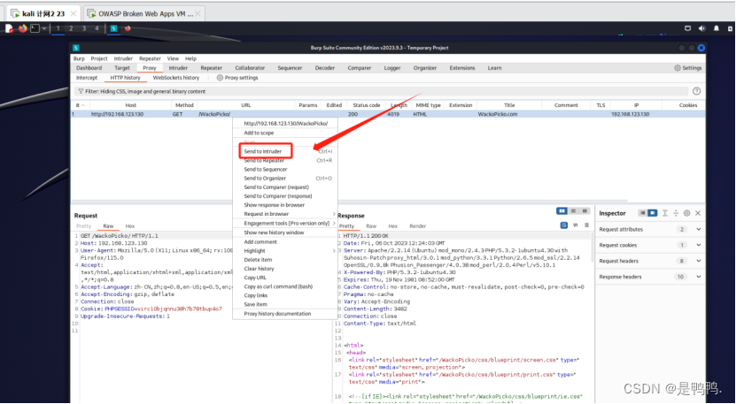Click the WackoPicko.com title cell
Viewport: 736px width, 404px height.
pyautogui.click(x=498, y=114)
